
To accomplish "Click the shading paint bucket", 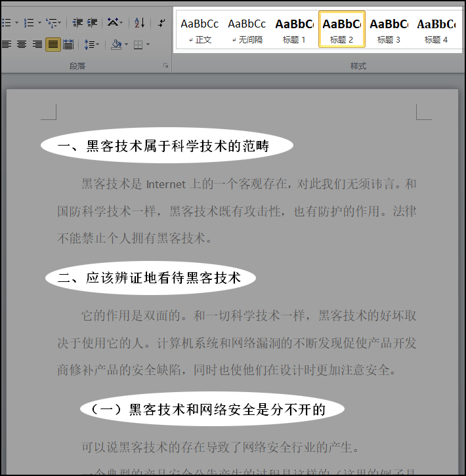I will (116, 45).
